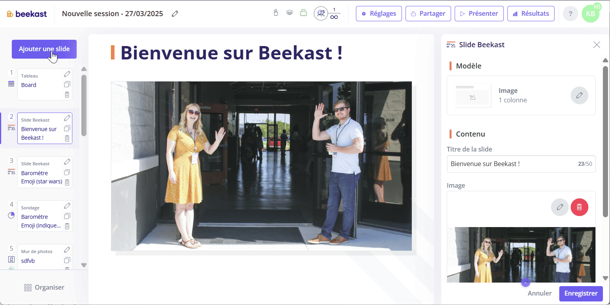Click the presenter figure icon in the header
Viewport: 610px width, 305px height.
click(276, 13)
